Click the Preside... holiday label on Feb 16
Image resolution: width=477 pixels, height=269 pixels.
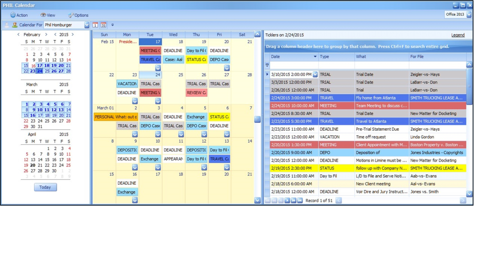click(x=128, y=42)
